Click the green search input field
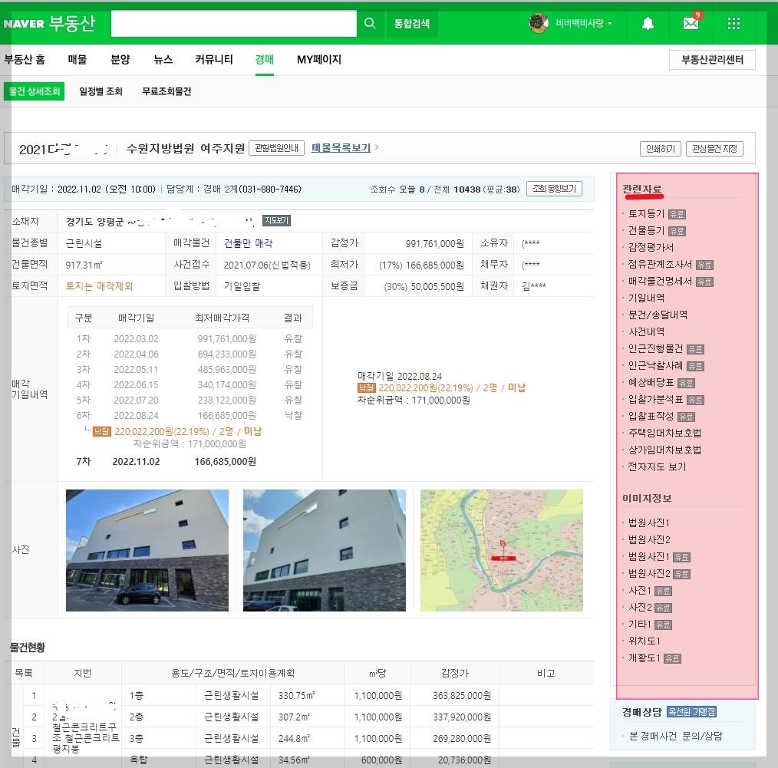 [x=234, y=23]
